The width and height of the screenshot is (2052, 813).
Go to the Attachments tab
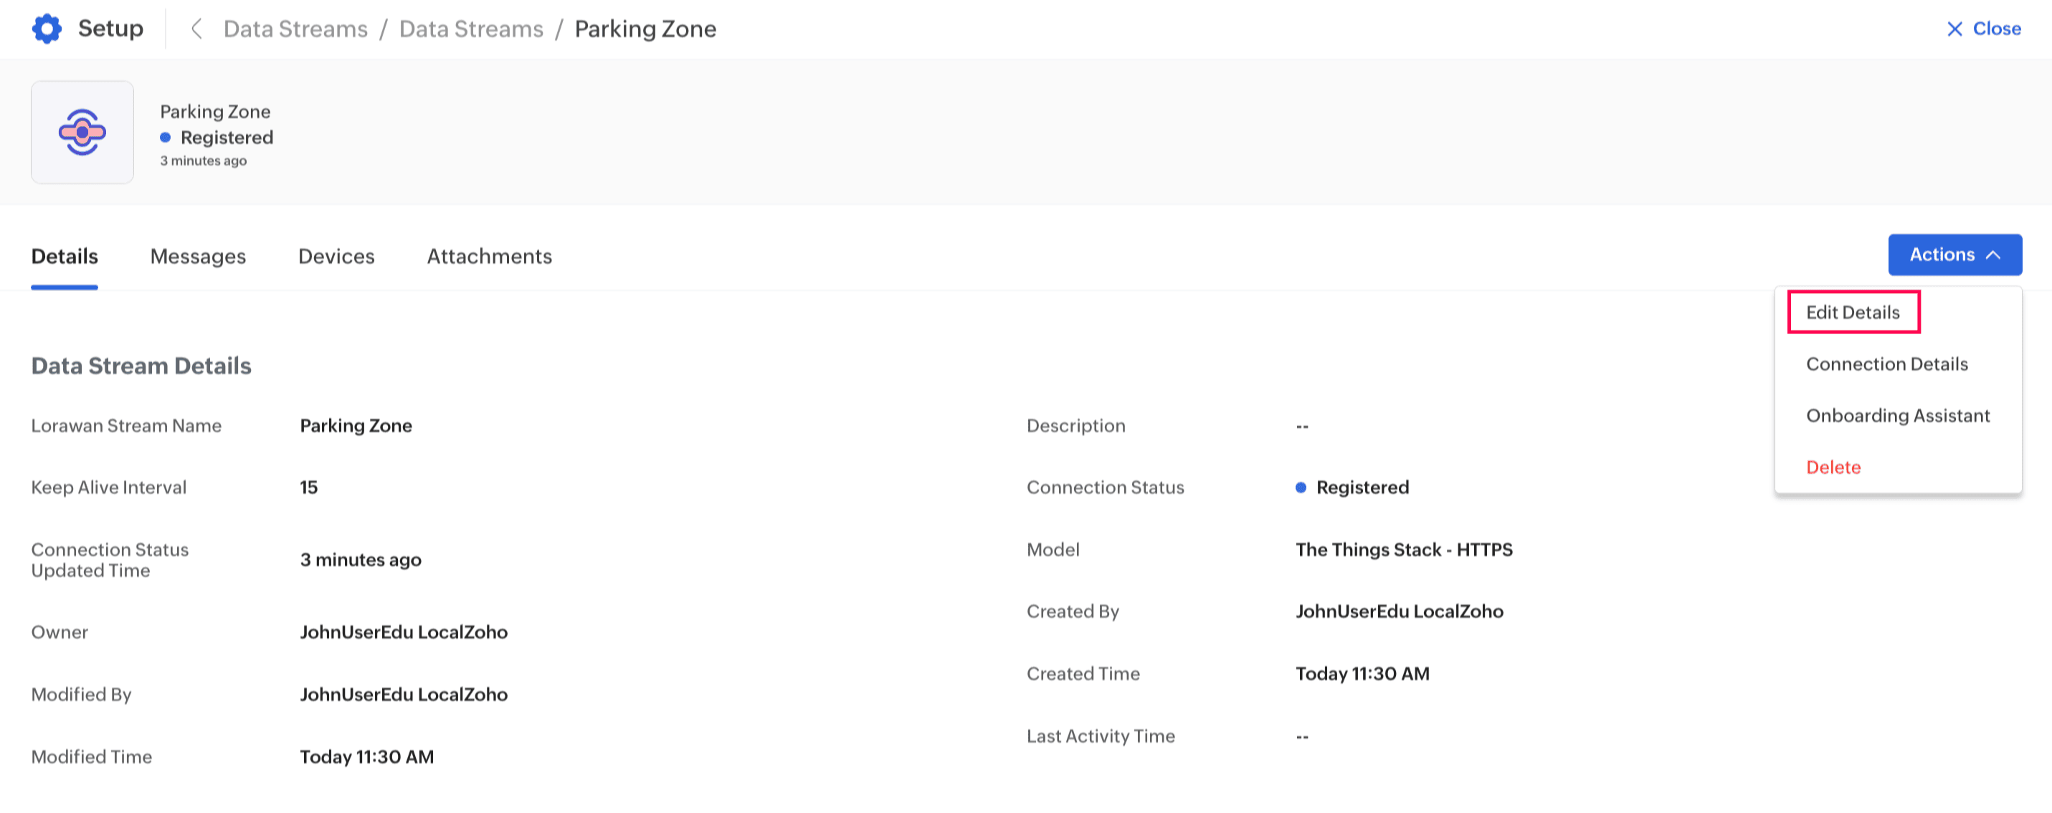click(489, 257)
